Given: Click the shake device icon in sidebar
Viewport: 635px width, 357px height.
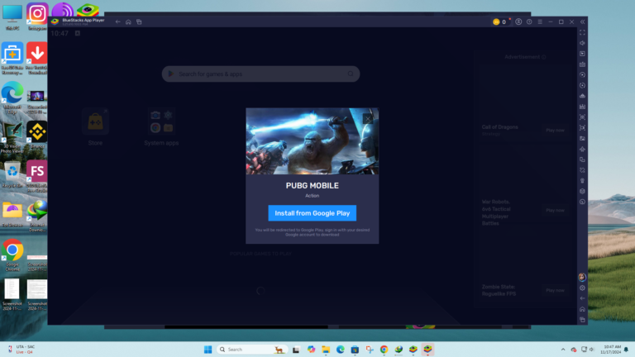Looking at the screenshot, I should [582, 180].
